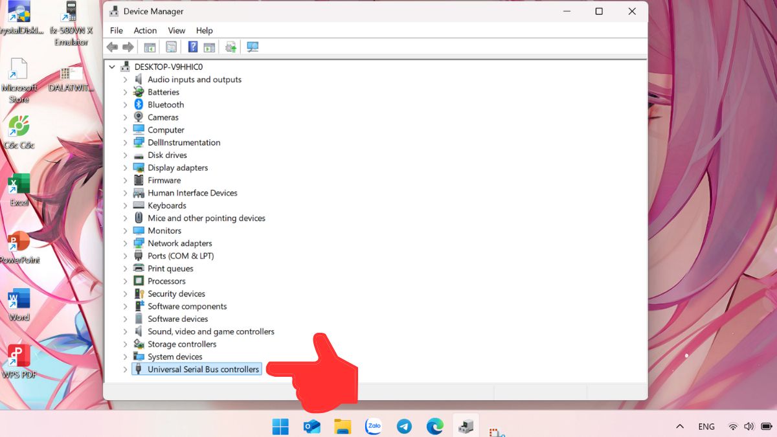The height and width of the screenshot is (437, 777).
Task: Minimize the Device Manager window
Action: coord(566,11)
